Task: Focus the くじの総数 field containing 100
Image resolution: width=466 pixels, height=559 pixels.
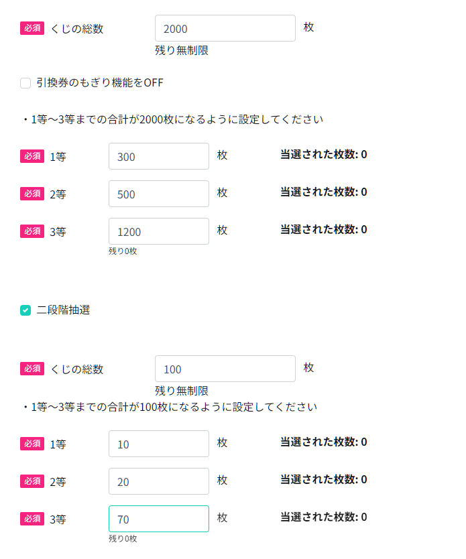Action: coord(225,369)
